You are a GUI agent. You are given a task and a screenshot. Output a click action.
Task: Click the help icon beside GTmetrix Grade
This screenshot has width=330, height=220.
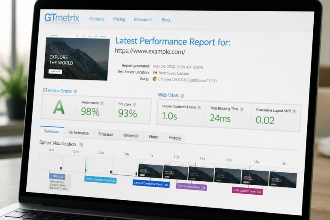click(75, 92)
